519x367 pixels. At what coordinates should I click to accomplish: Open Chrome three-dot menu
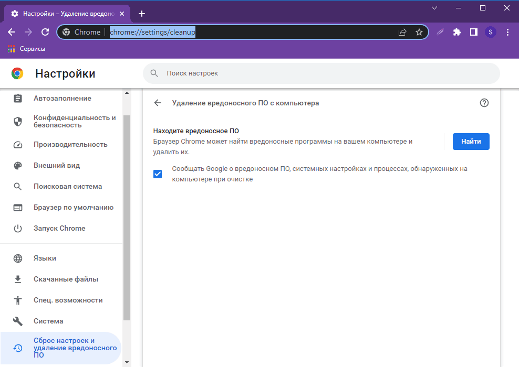507,32
